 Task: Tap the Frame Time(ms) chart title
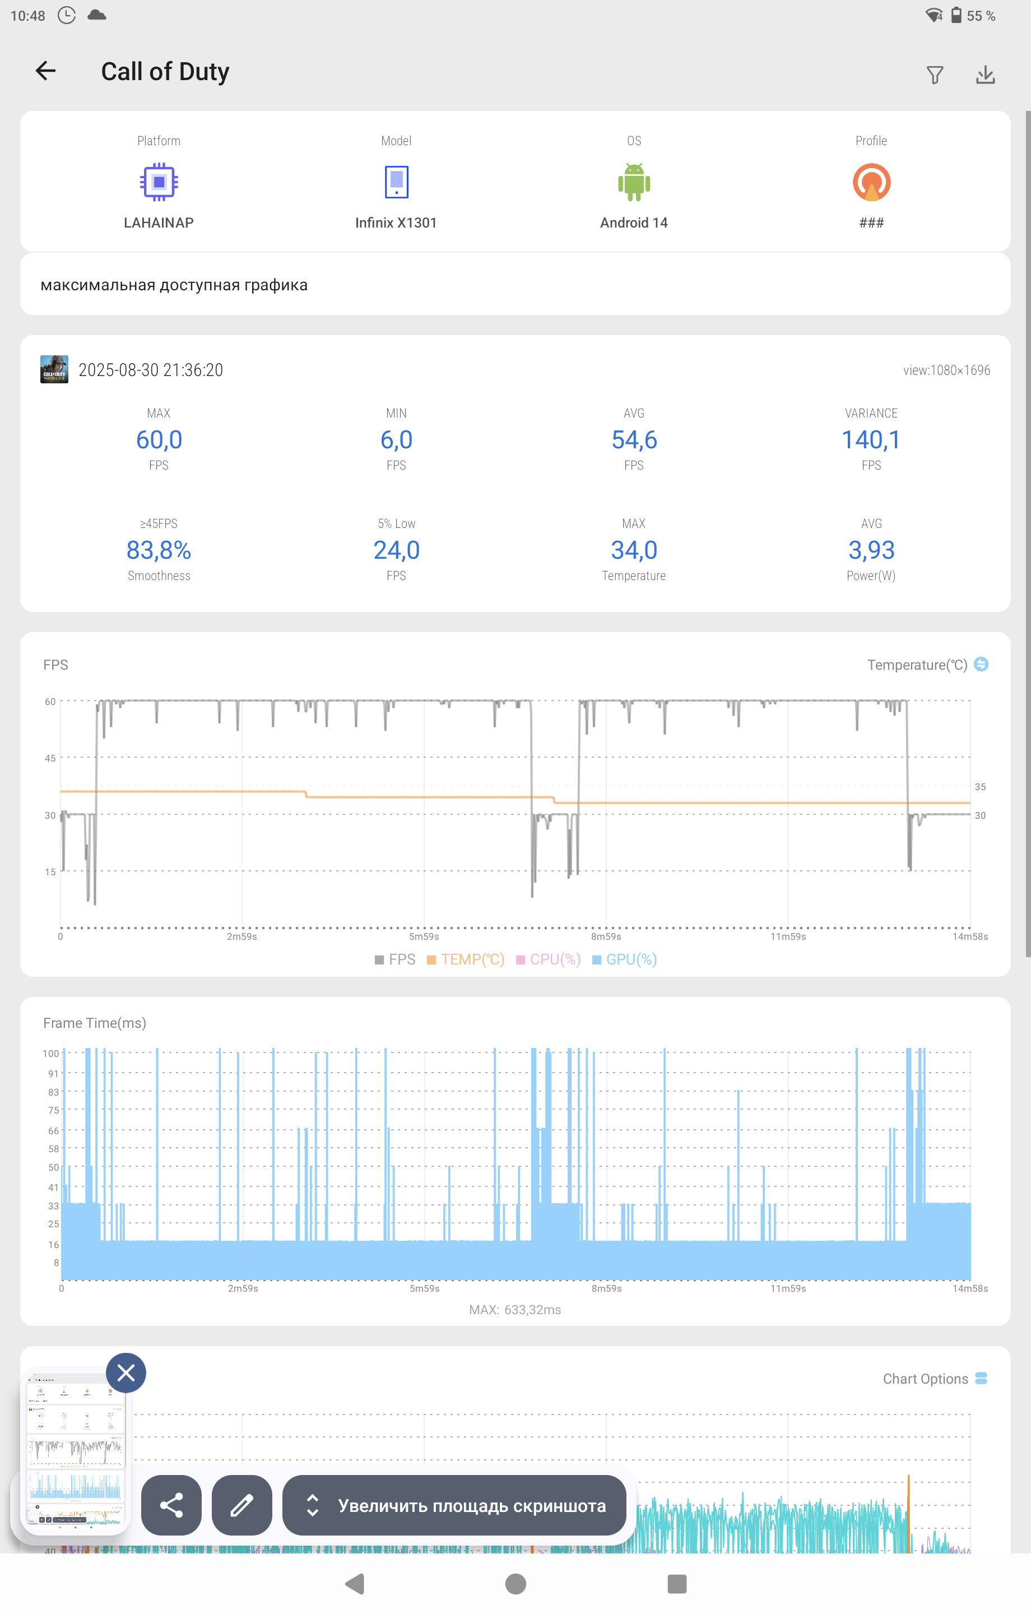(95, 1023)
